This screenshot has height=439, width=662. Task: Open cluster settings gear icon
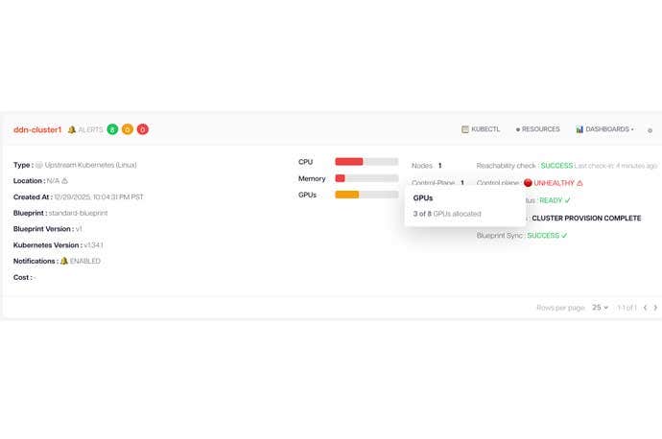click(650, 129)
